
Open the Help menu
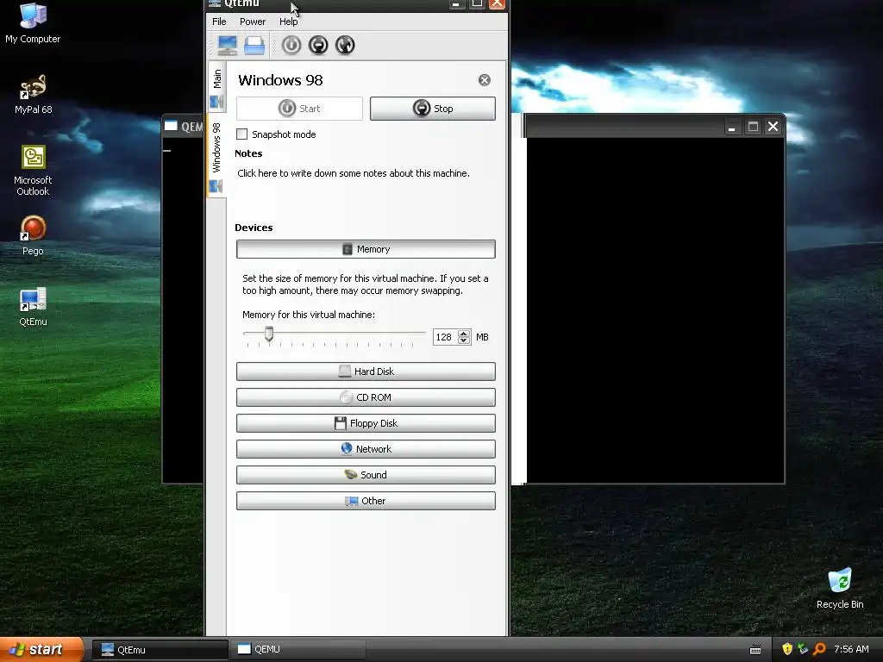288,22
